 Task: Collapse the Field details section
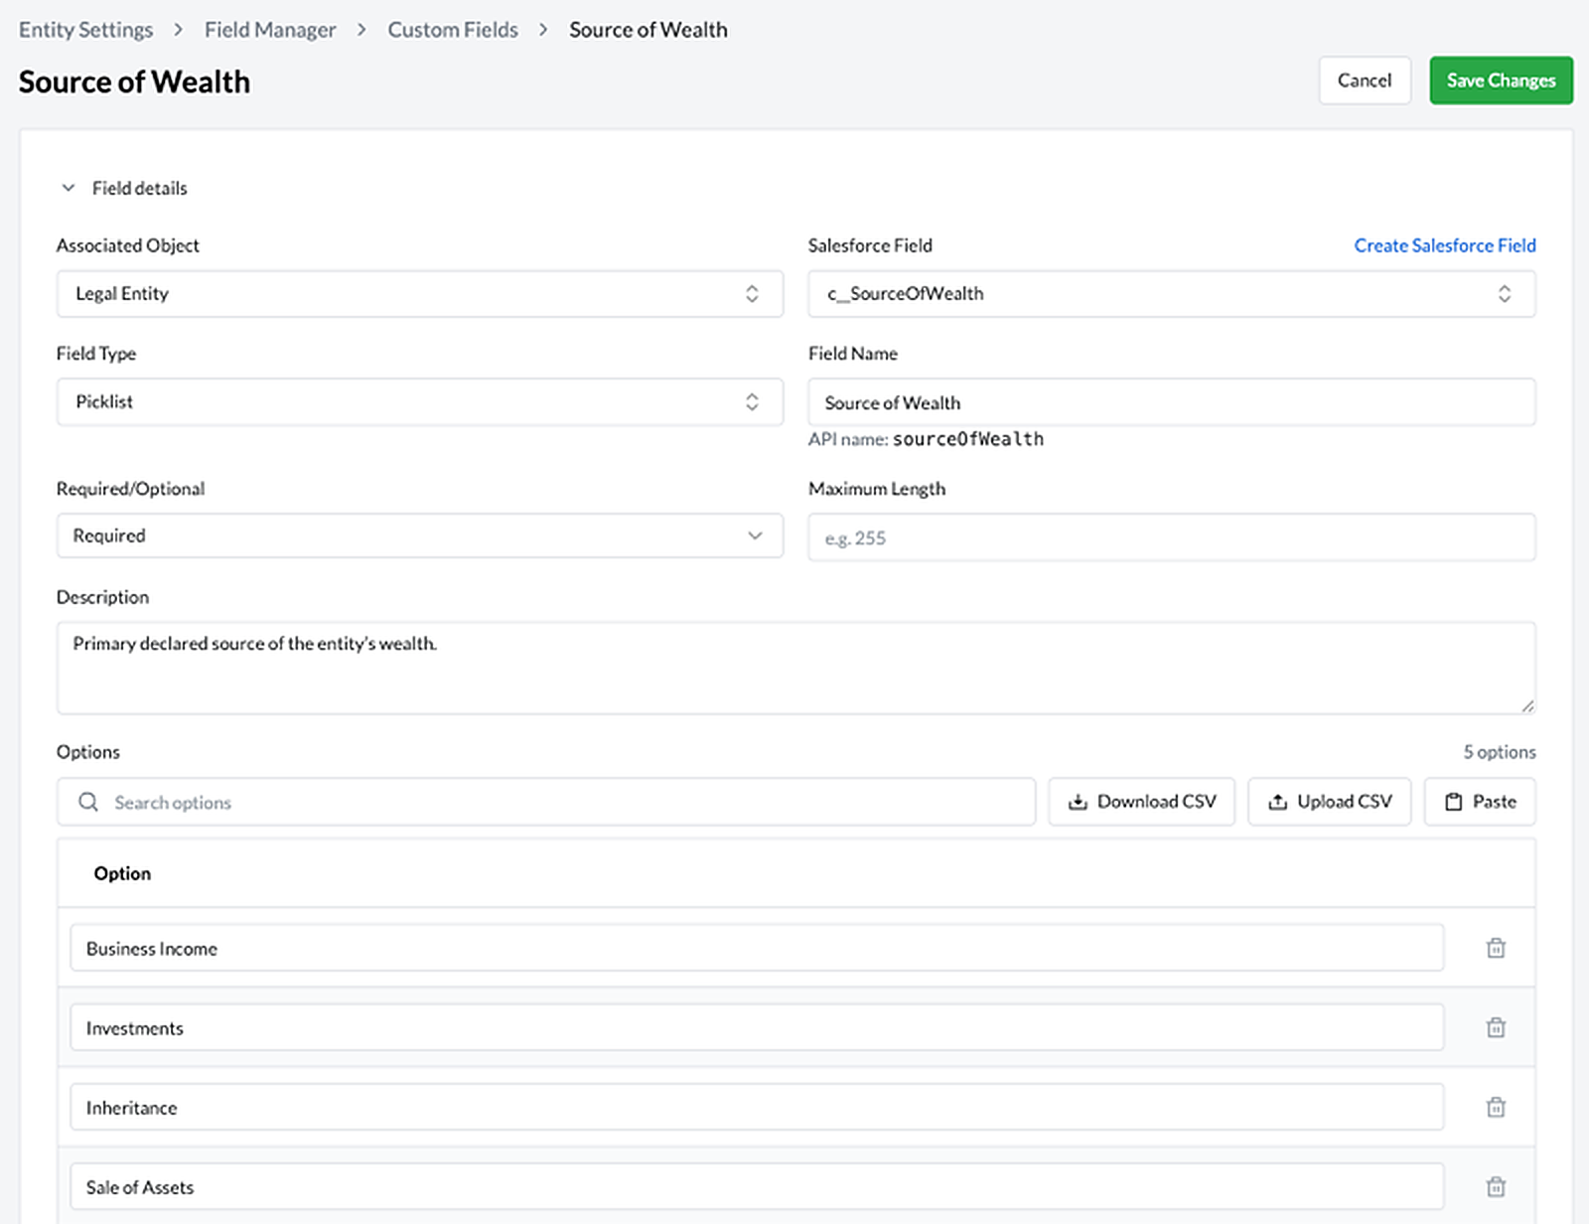pyautogui.click(x=69, y=188)
